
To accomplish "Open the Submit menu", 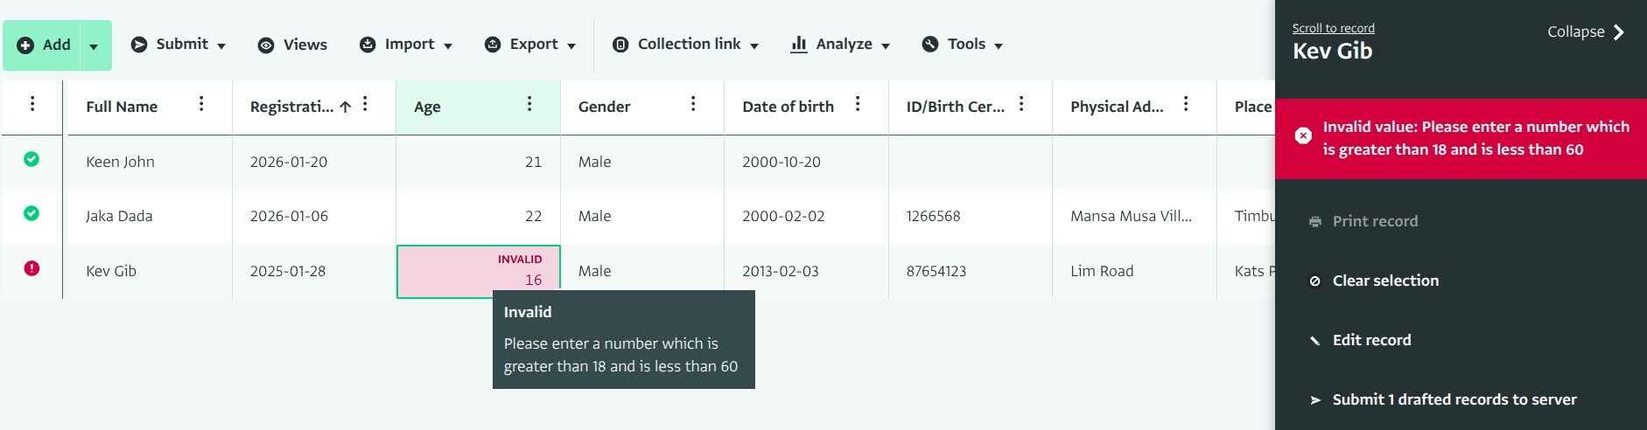I will 179,45.
